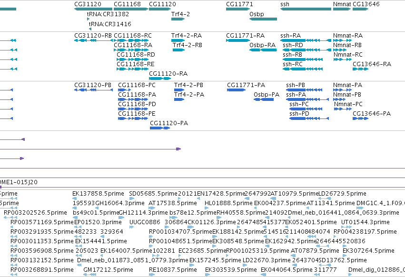Select EST RP003571169.5prime
Viewport: 405px width, 277px height.
42,222
